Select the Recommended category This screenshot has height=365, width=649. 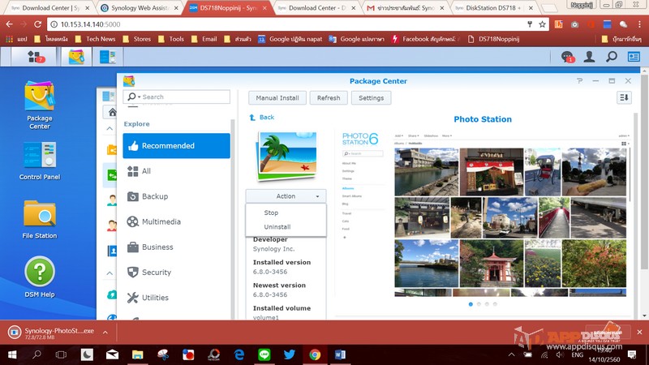pos(176,146)
